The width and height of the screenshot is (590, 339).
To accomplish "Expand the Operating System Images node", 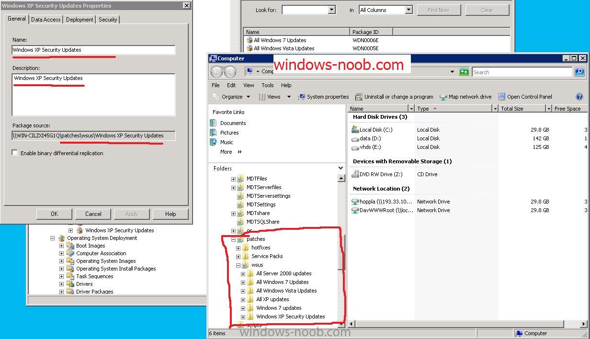I will [61, 261].
